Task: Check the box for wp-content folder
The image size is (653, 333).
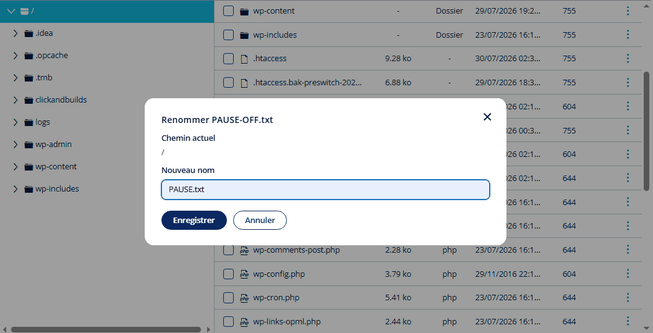Action: (x=228, y=11)
